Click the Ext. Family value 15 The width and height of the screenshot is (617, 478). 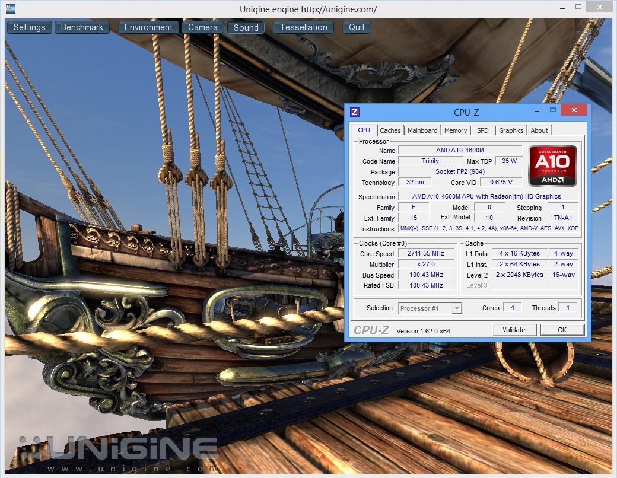coord(414,218)
